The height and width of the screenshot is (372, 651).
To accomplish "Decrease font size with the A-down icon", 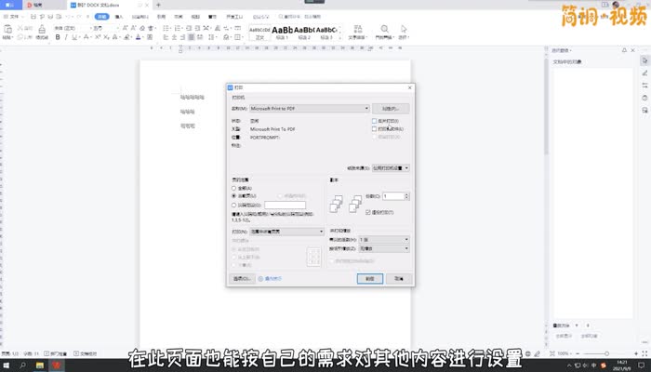I will (133, 28).
